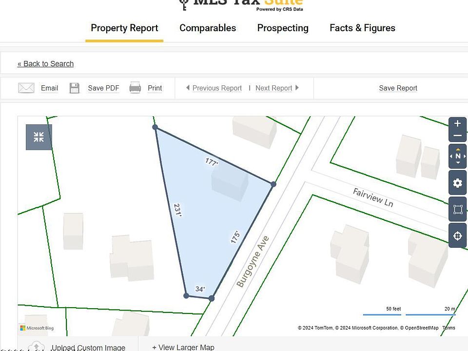Collapse the map using shrink arrows icon
The image size is (468, 351).
pos(39,137)
